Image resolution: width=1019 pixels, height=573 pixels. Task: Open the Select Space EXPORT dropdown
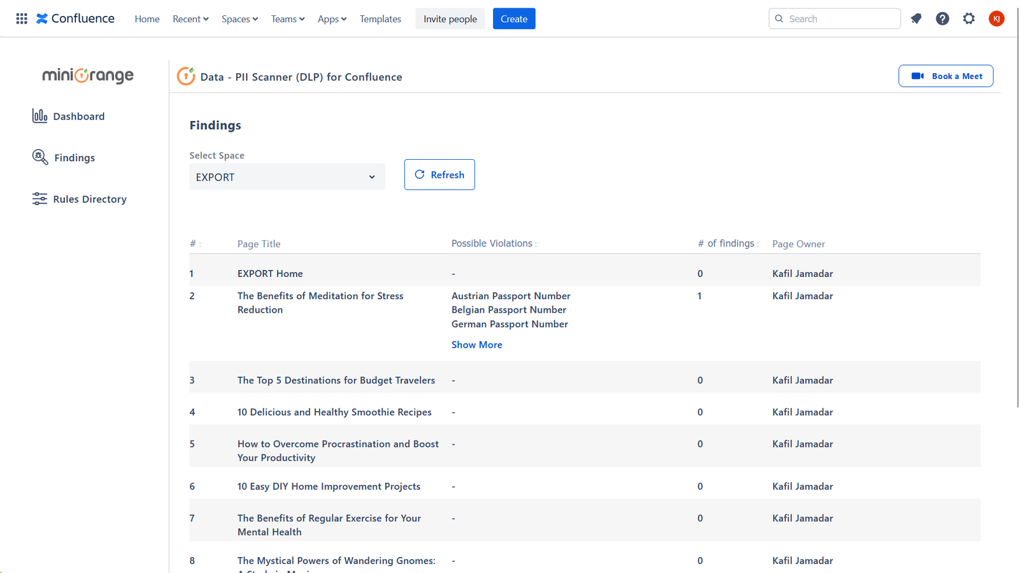[x=287, y=177]
